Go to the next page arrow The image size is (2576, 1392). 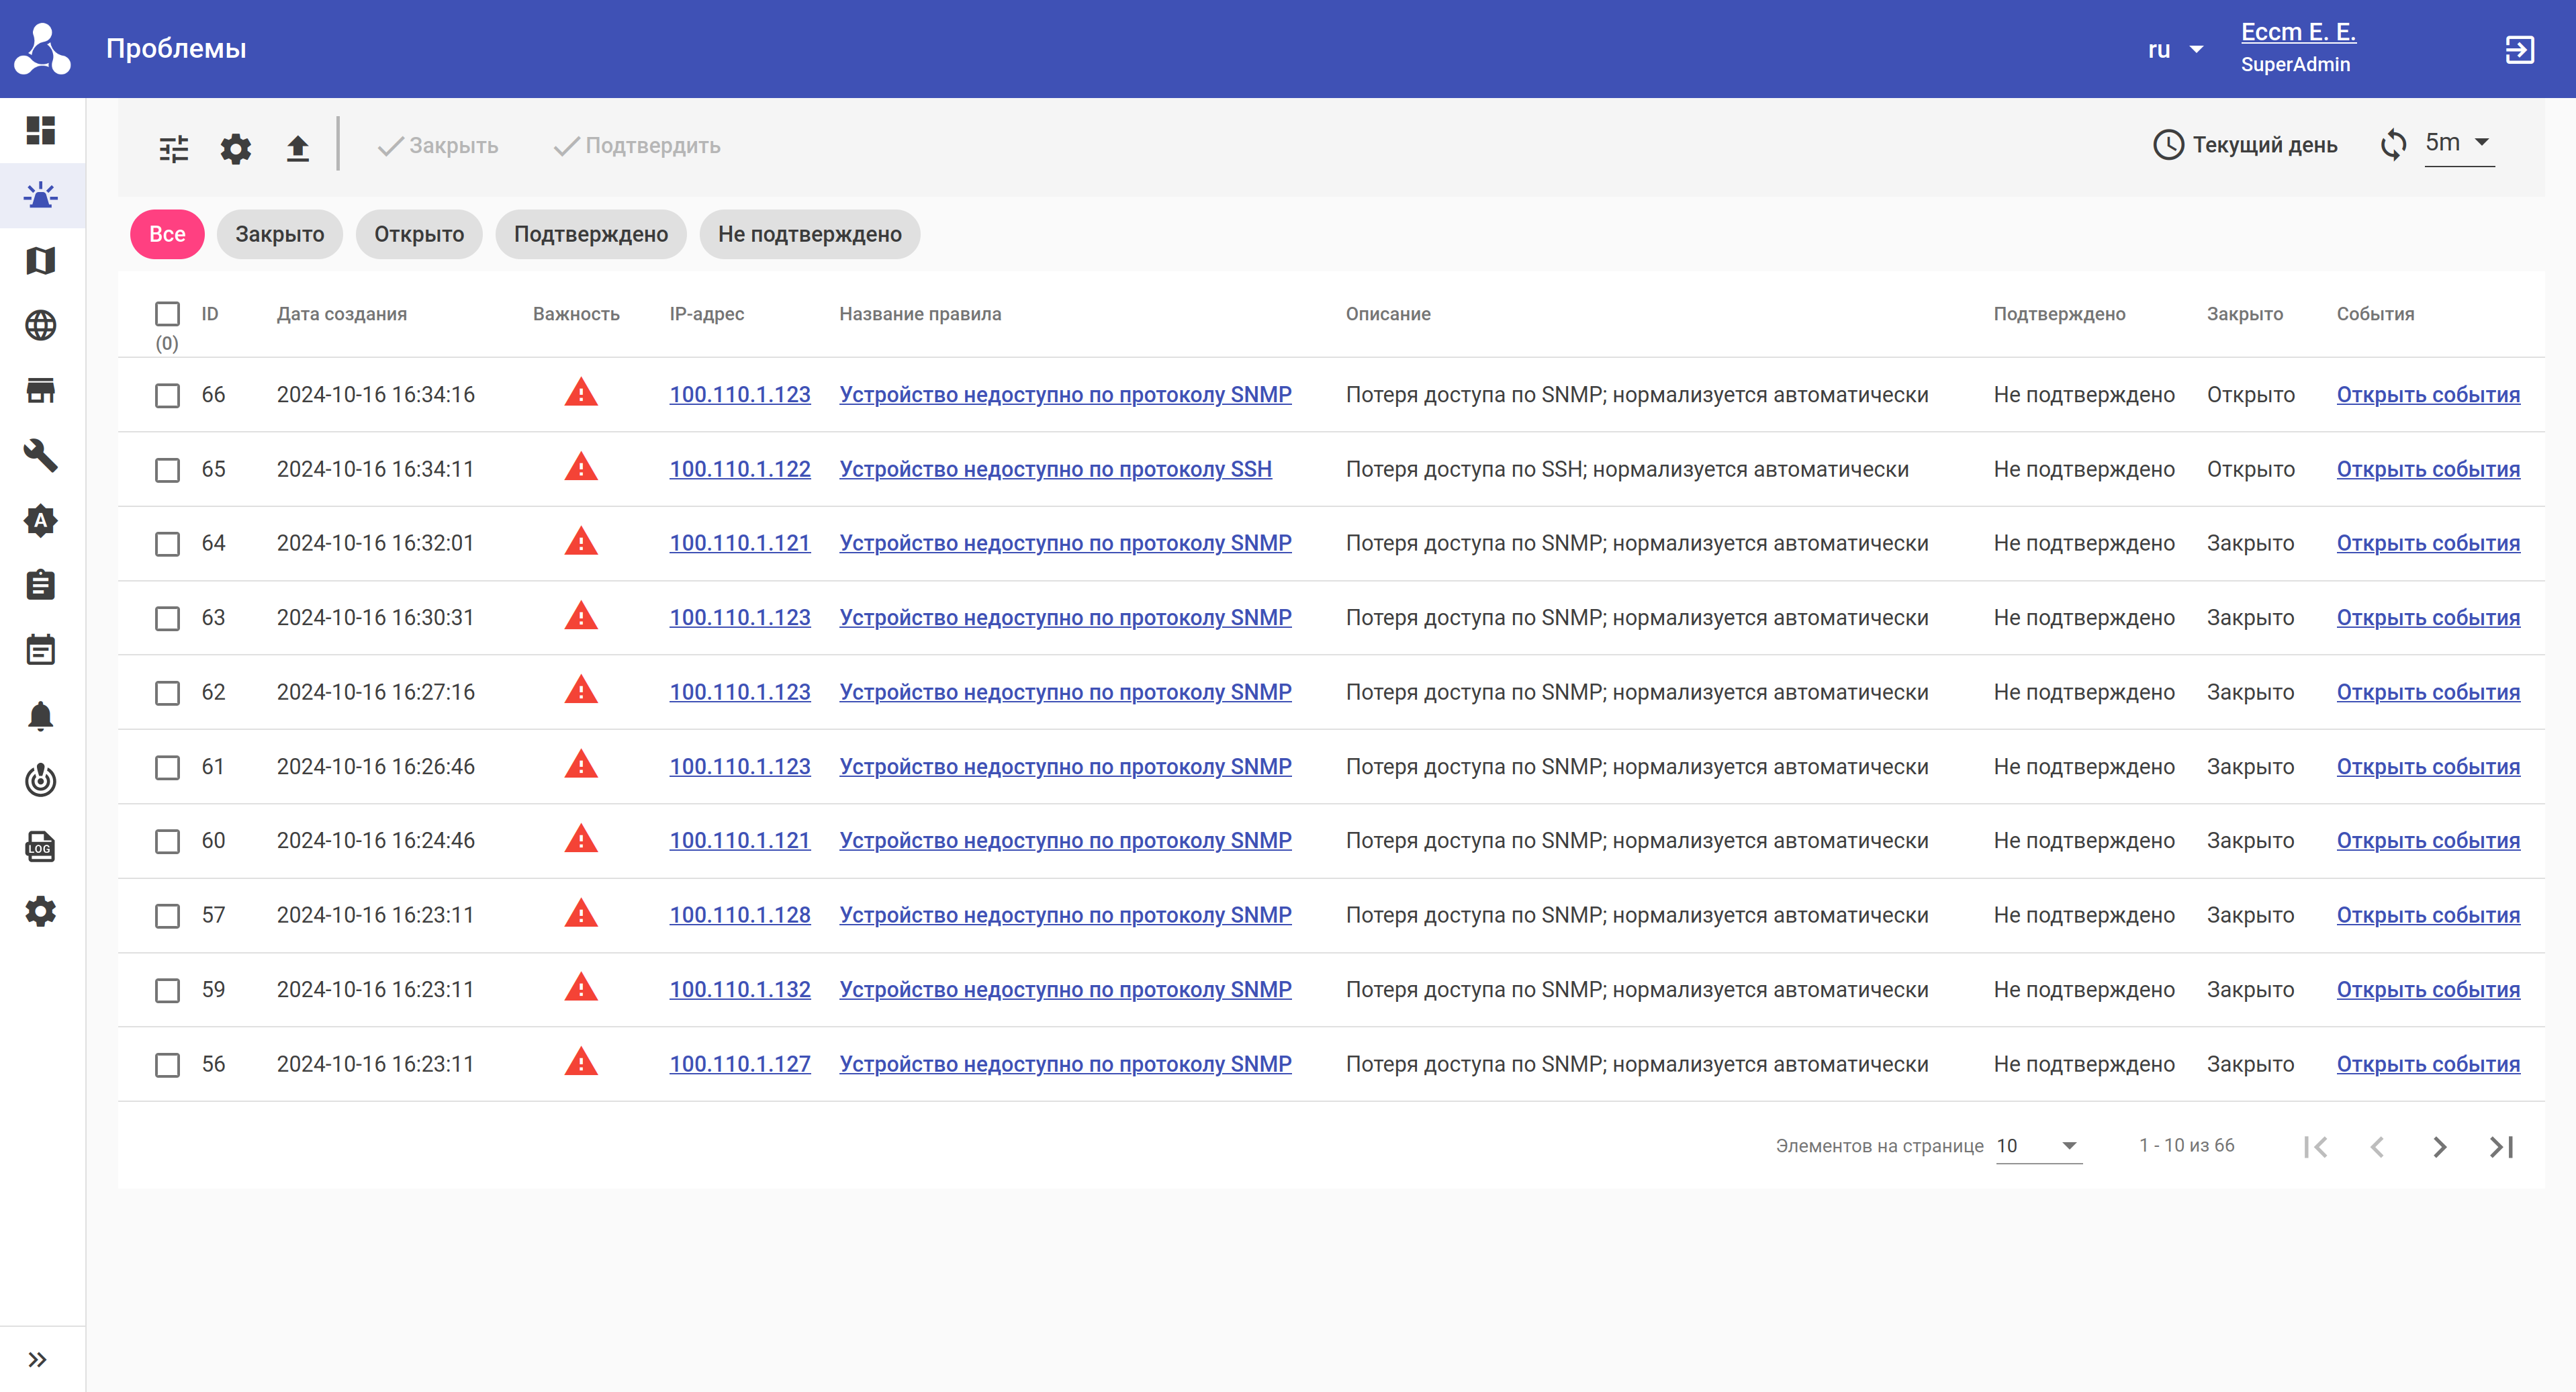pos(2439,1147)
